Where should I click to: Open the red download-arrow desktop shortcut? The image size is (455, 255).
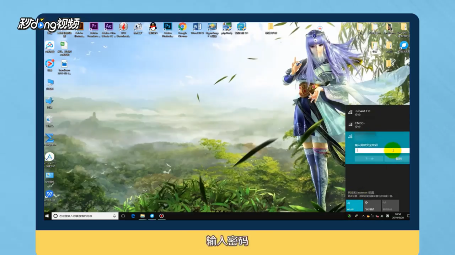tap(123, 29)
